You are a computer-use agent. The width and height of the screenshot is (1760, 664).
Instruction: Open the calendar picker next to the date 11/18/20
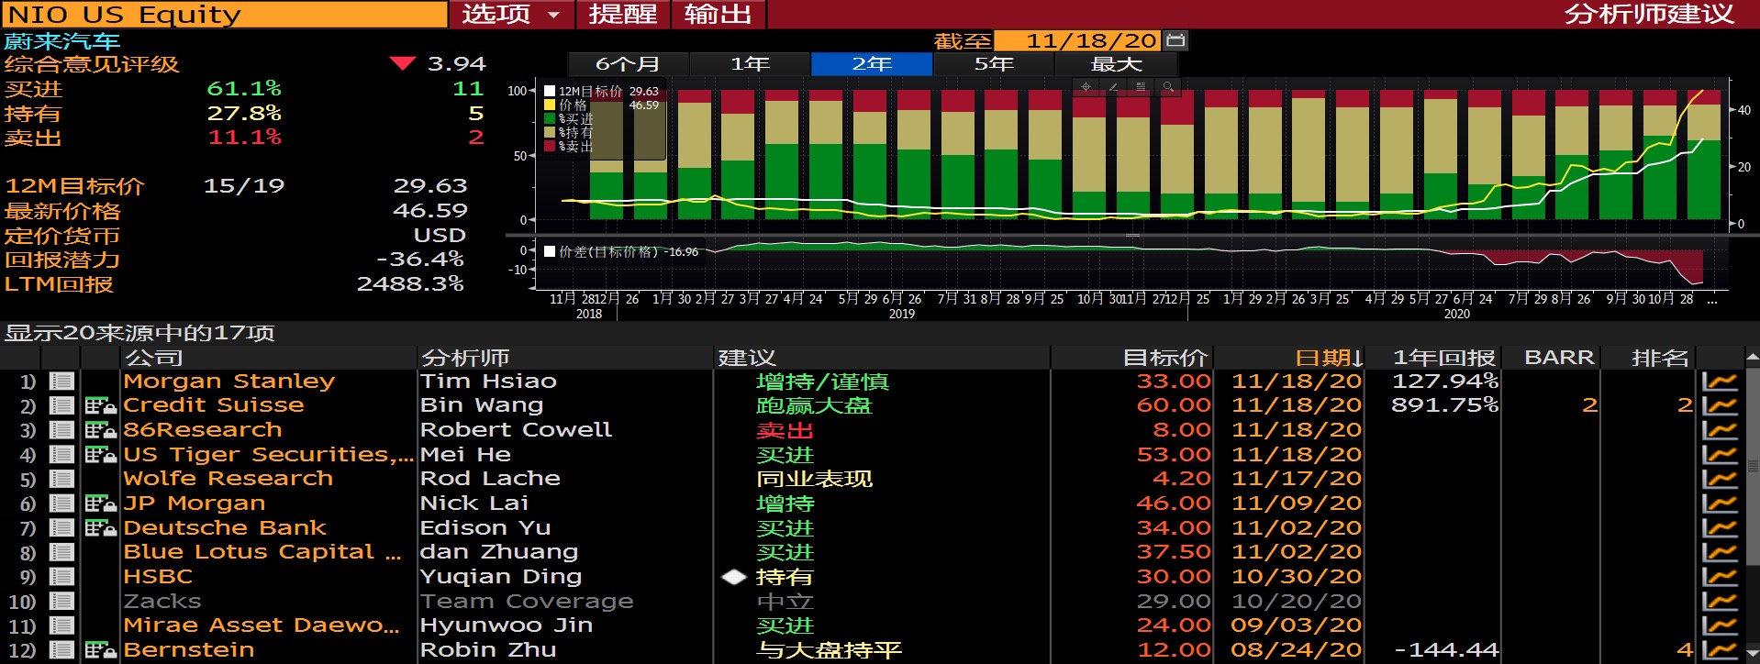point(1175,40)
